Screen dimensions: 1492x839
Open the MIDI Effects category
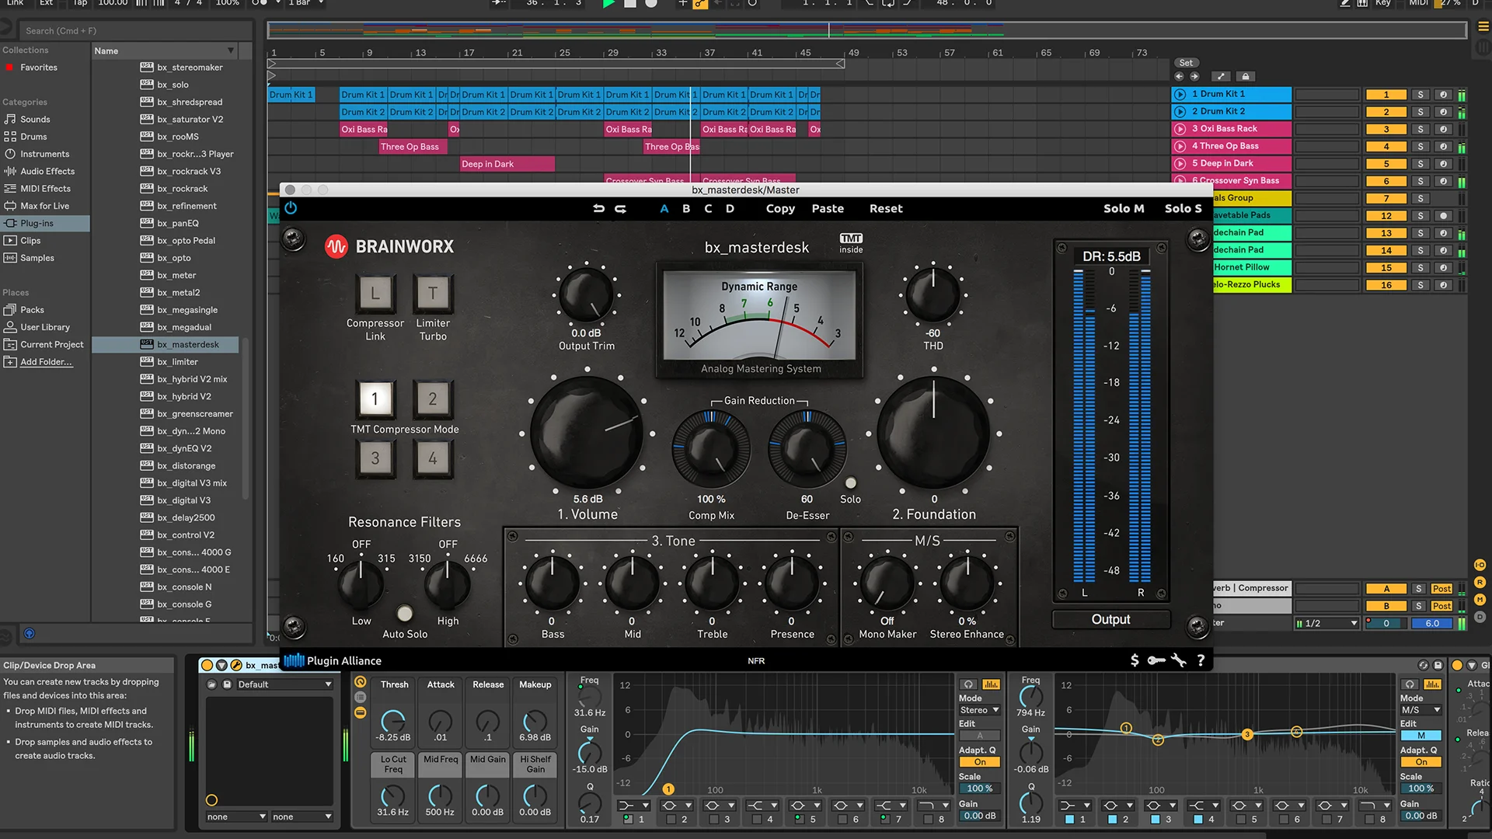pos(45,188)
